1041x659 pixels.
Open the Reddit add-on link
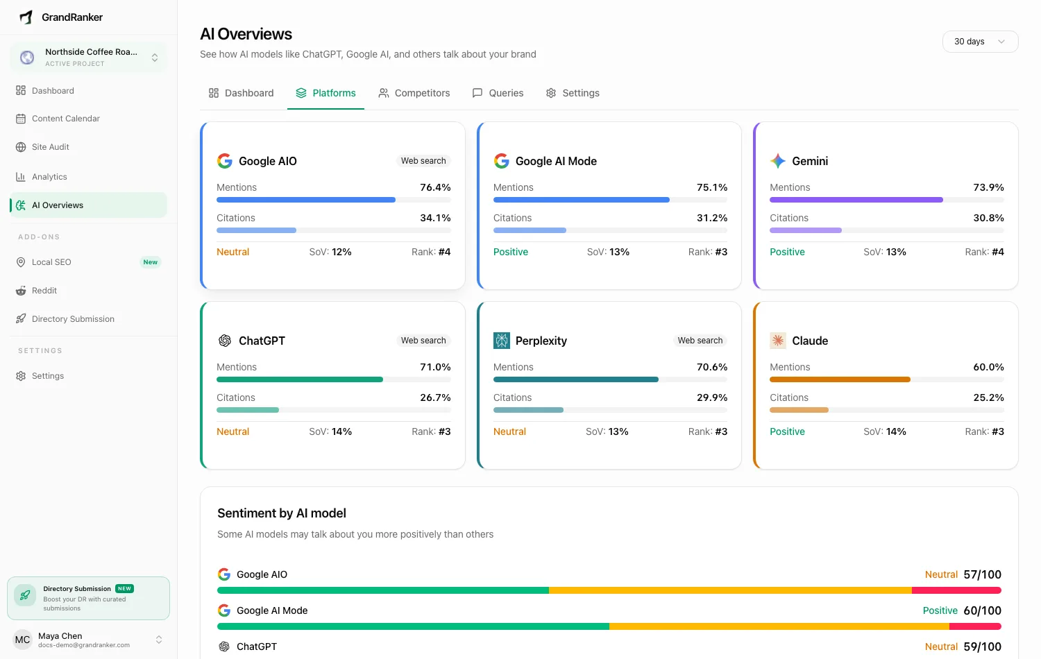(x=88, y=291)
